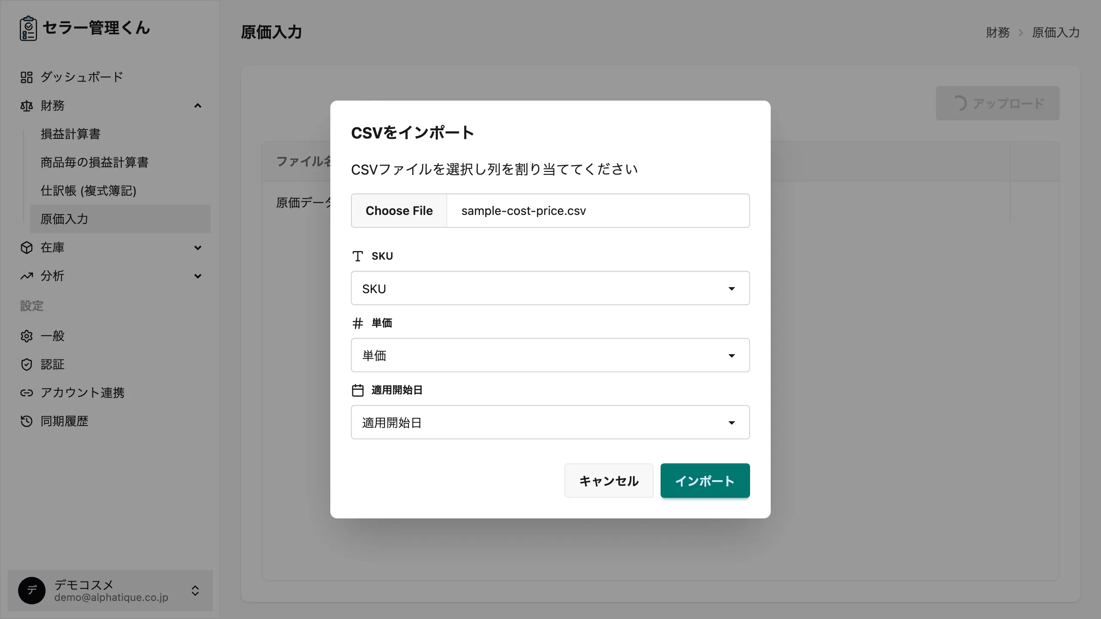Go to 商品毎の損益計算書 page
This screenshot has height=619, width=1101.
120,162
